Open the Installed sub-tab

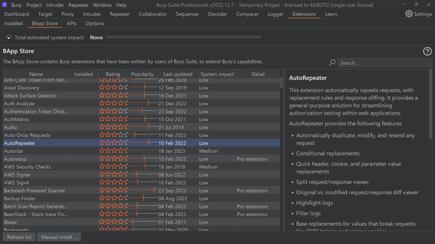tap(13, 23)
